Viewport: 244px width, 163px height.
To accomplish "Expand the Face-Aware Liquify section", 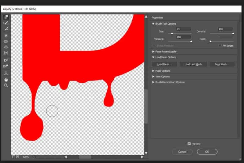I will pos(153,52).
